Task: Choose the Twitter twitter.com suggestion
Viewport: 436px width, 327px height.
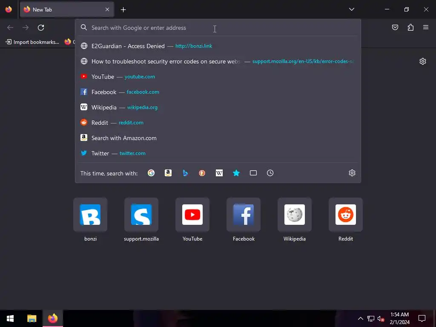Action: click(218, 153)
